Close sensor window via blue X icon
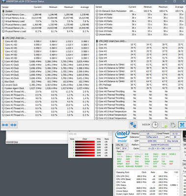The image size is (186, 196). pyautogui.click(x=182, y=125)
